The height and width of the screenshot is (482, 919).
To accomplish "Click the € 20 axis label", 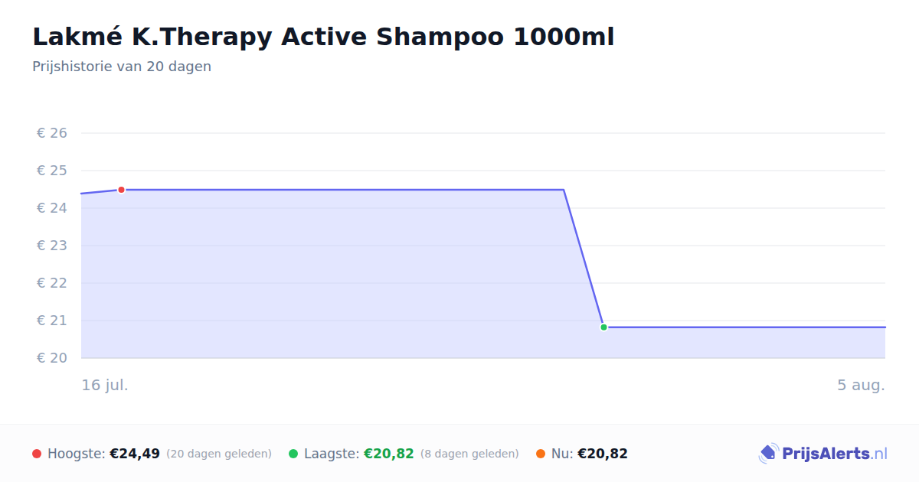I will pos(52,358).
